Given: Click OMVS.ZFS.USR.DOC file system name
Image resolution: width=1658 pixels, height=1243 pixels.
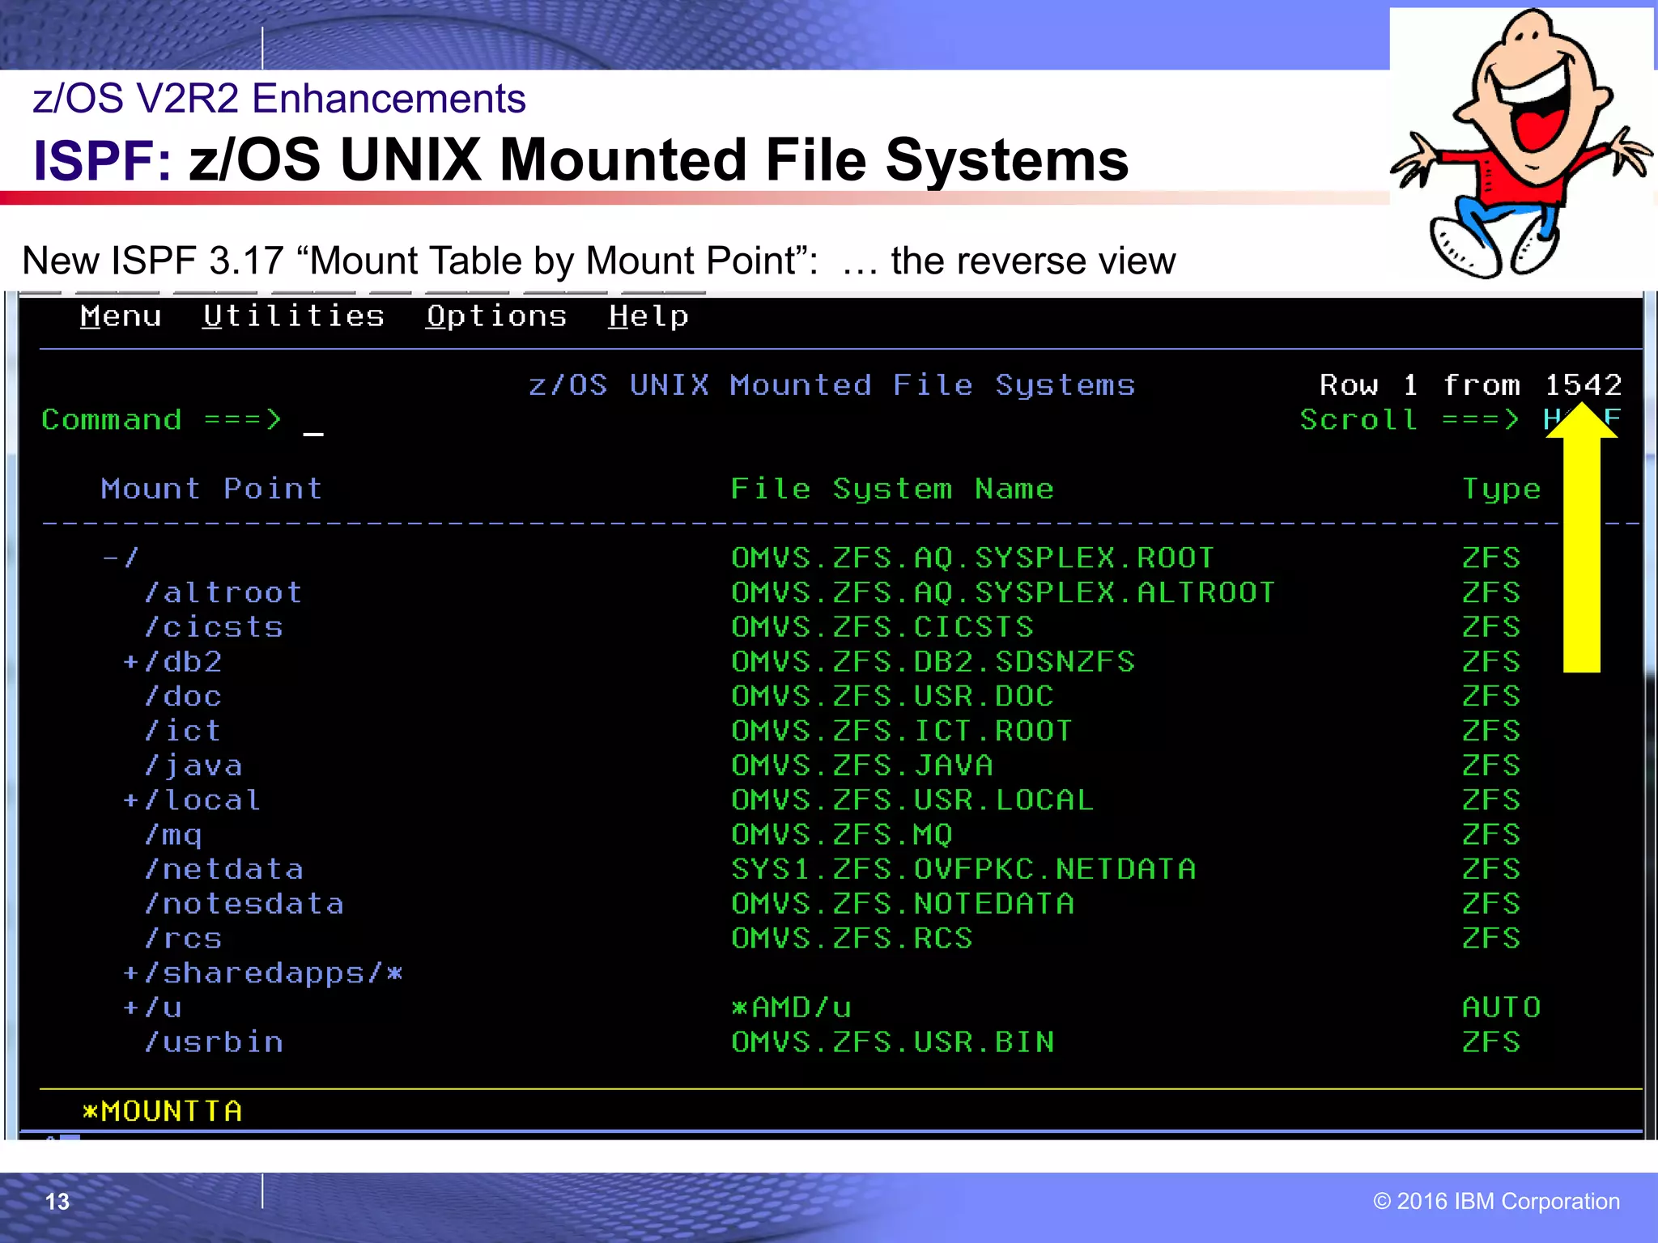Looking at the screenshot, I should (x=892, y=697).
